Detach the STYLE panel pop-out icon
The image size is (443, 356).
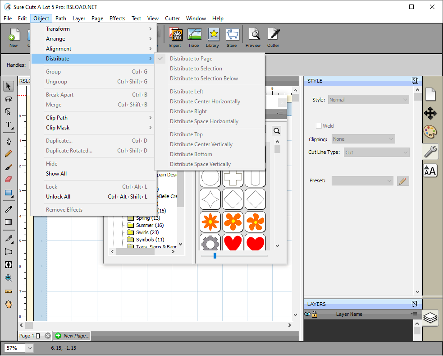click(415, 81)
